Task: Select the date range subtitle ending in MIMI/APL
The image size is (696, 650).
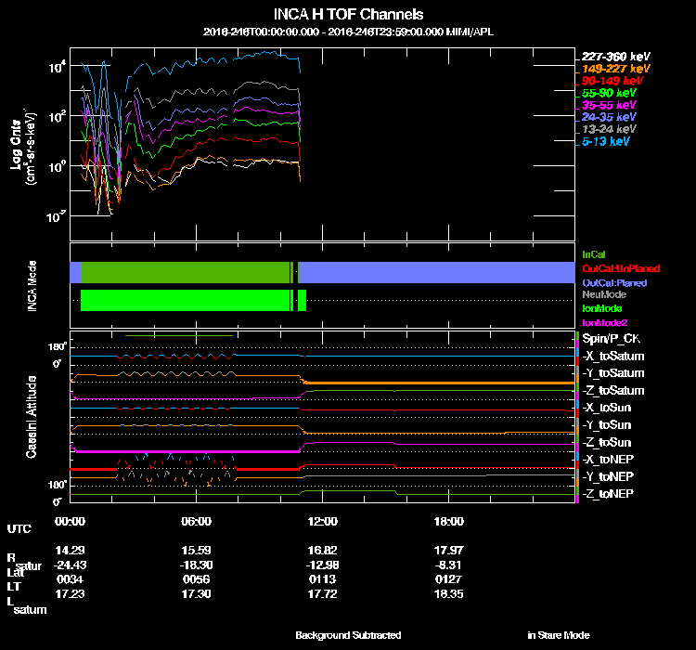Action: coord(348,32)
